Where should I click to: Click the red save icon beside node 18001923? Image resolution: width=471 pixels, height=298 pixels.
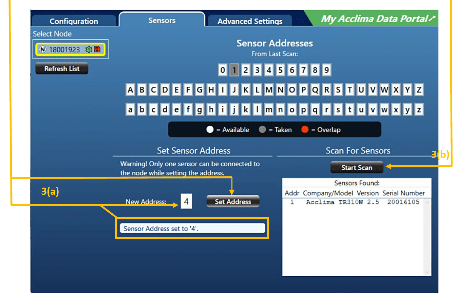96,49
